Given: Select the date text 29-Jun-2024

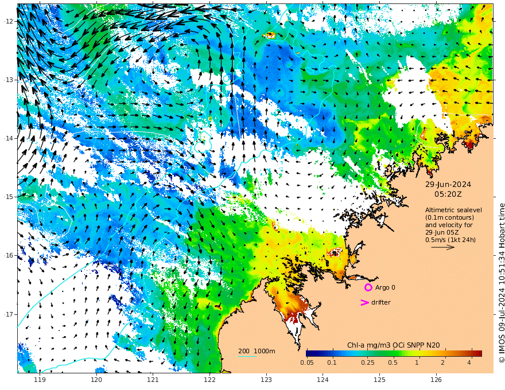Looking at the screenshot, I should (448, 185).
